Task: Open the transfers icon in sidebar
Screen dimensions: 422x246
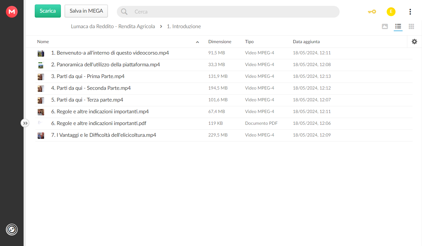Action: 12,229
